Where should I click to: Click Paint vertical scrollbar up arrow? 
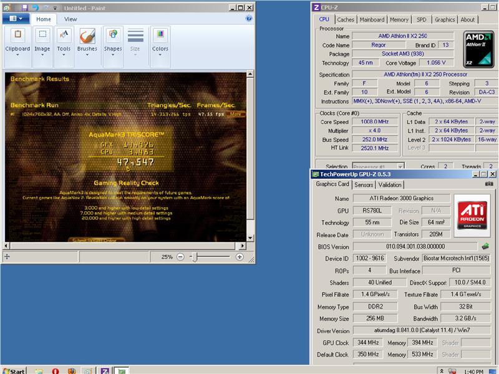pos(250,74)
